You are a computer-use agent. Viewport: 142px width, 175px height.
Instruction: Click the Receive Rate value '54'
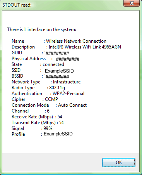(x=60, y=117)
